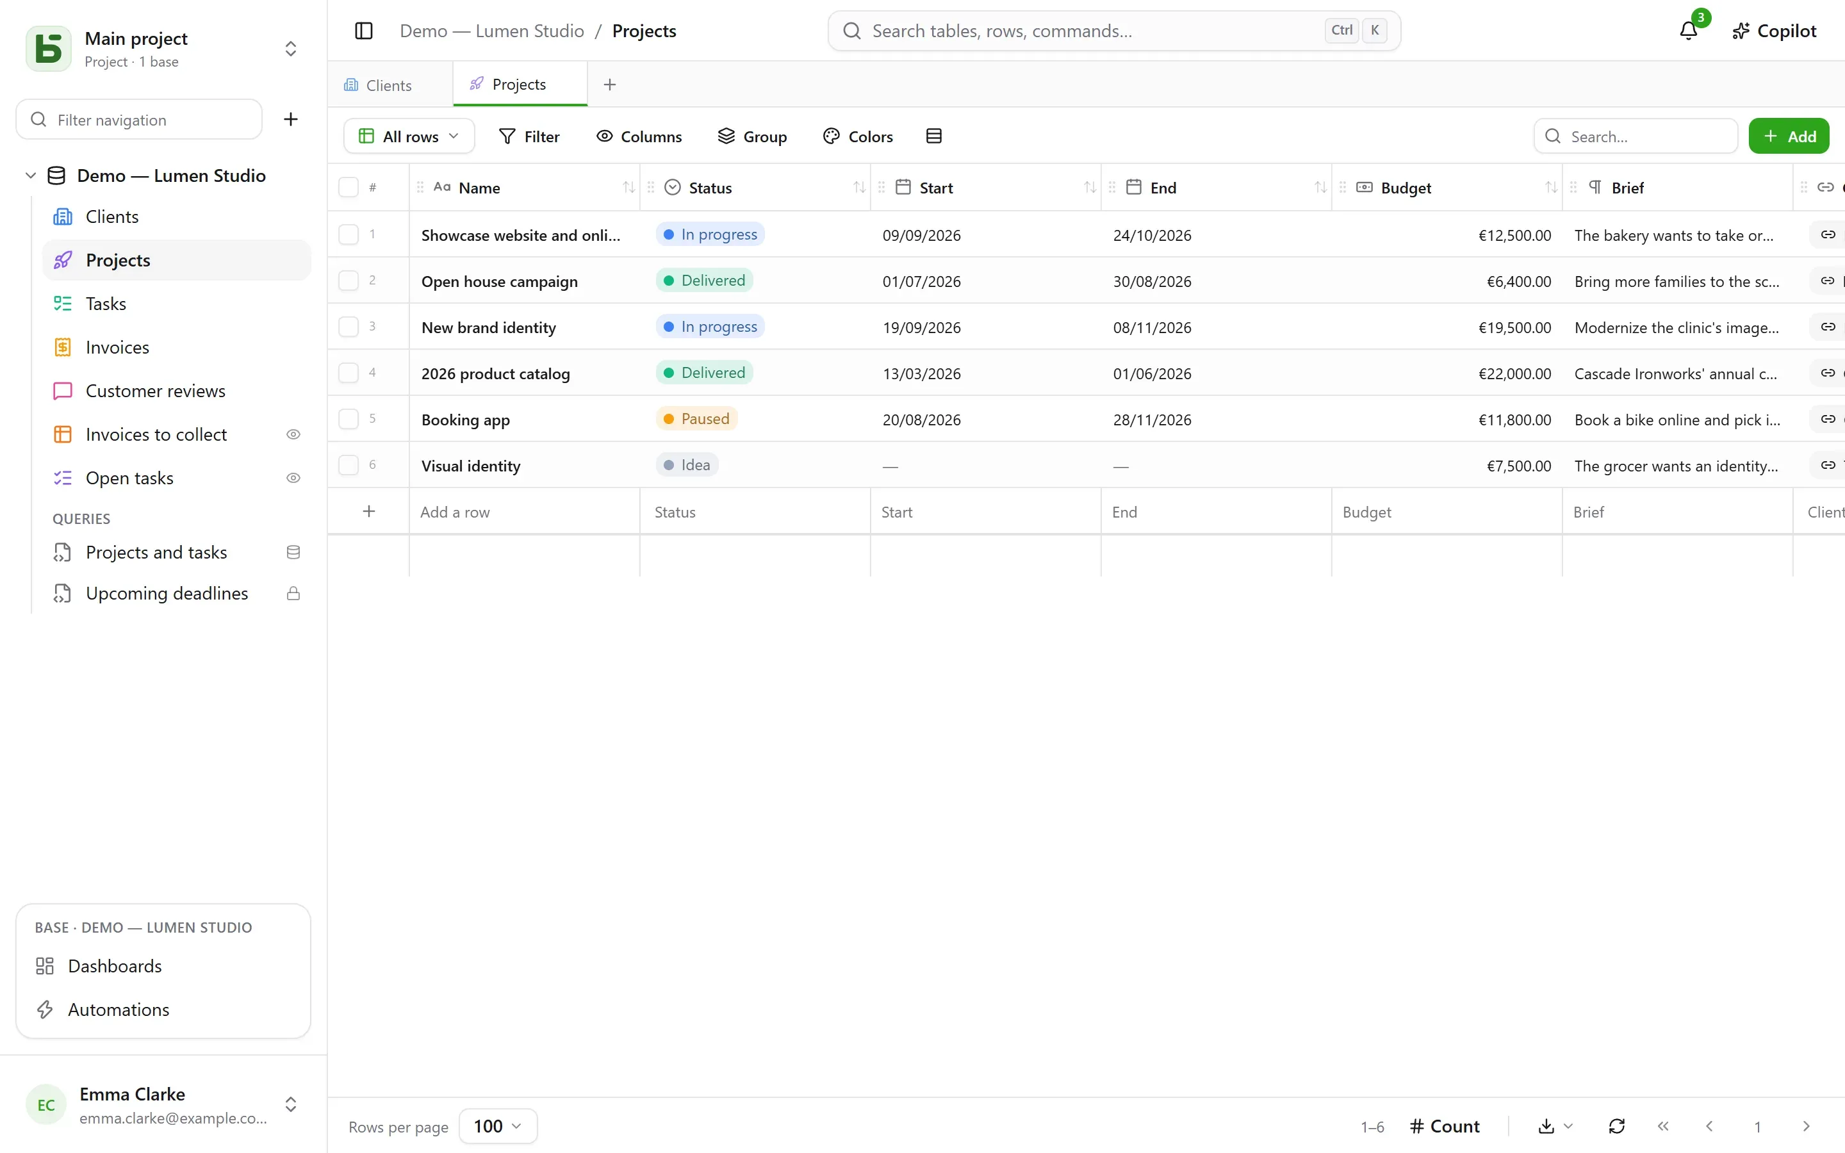Click the green Add button

(x=1789, y=136)
